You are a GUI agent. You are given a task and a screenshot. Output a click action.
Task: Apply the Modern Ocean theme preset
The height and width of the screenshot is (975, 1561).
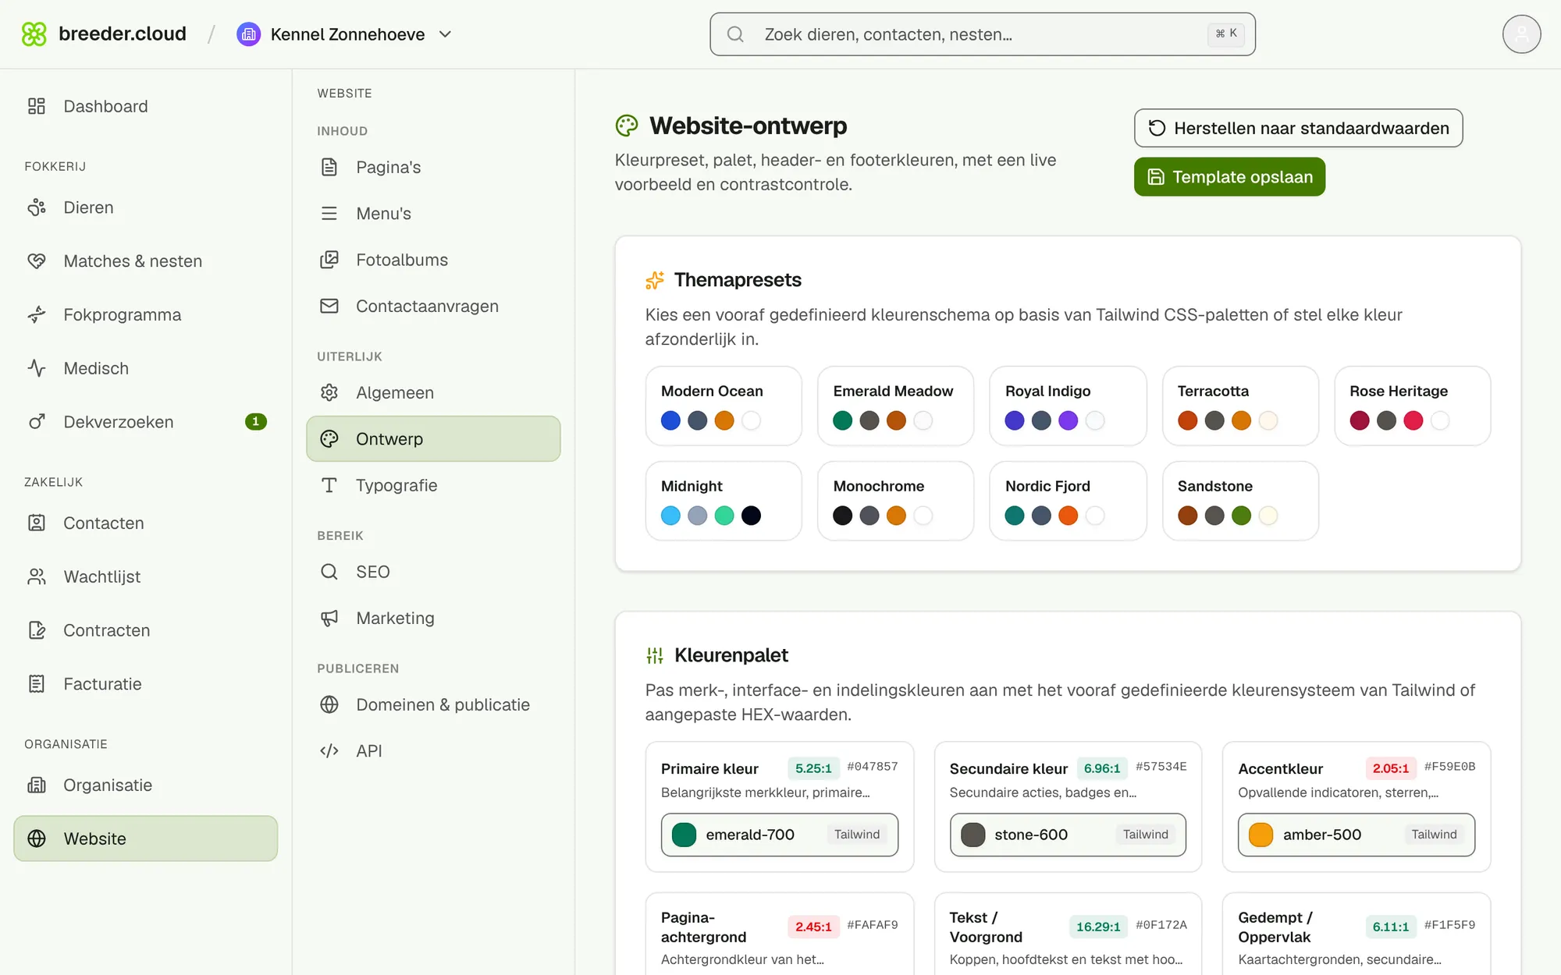coord(724,406)
